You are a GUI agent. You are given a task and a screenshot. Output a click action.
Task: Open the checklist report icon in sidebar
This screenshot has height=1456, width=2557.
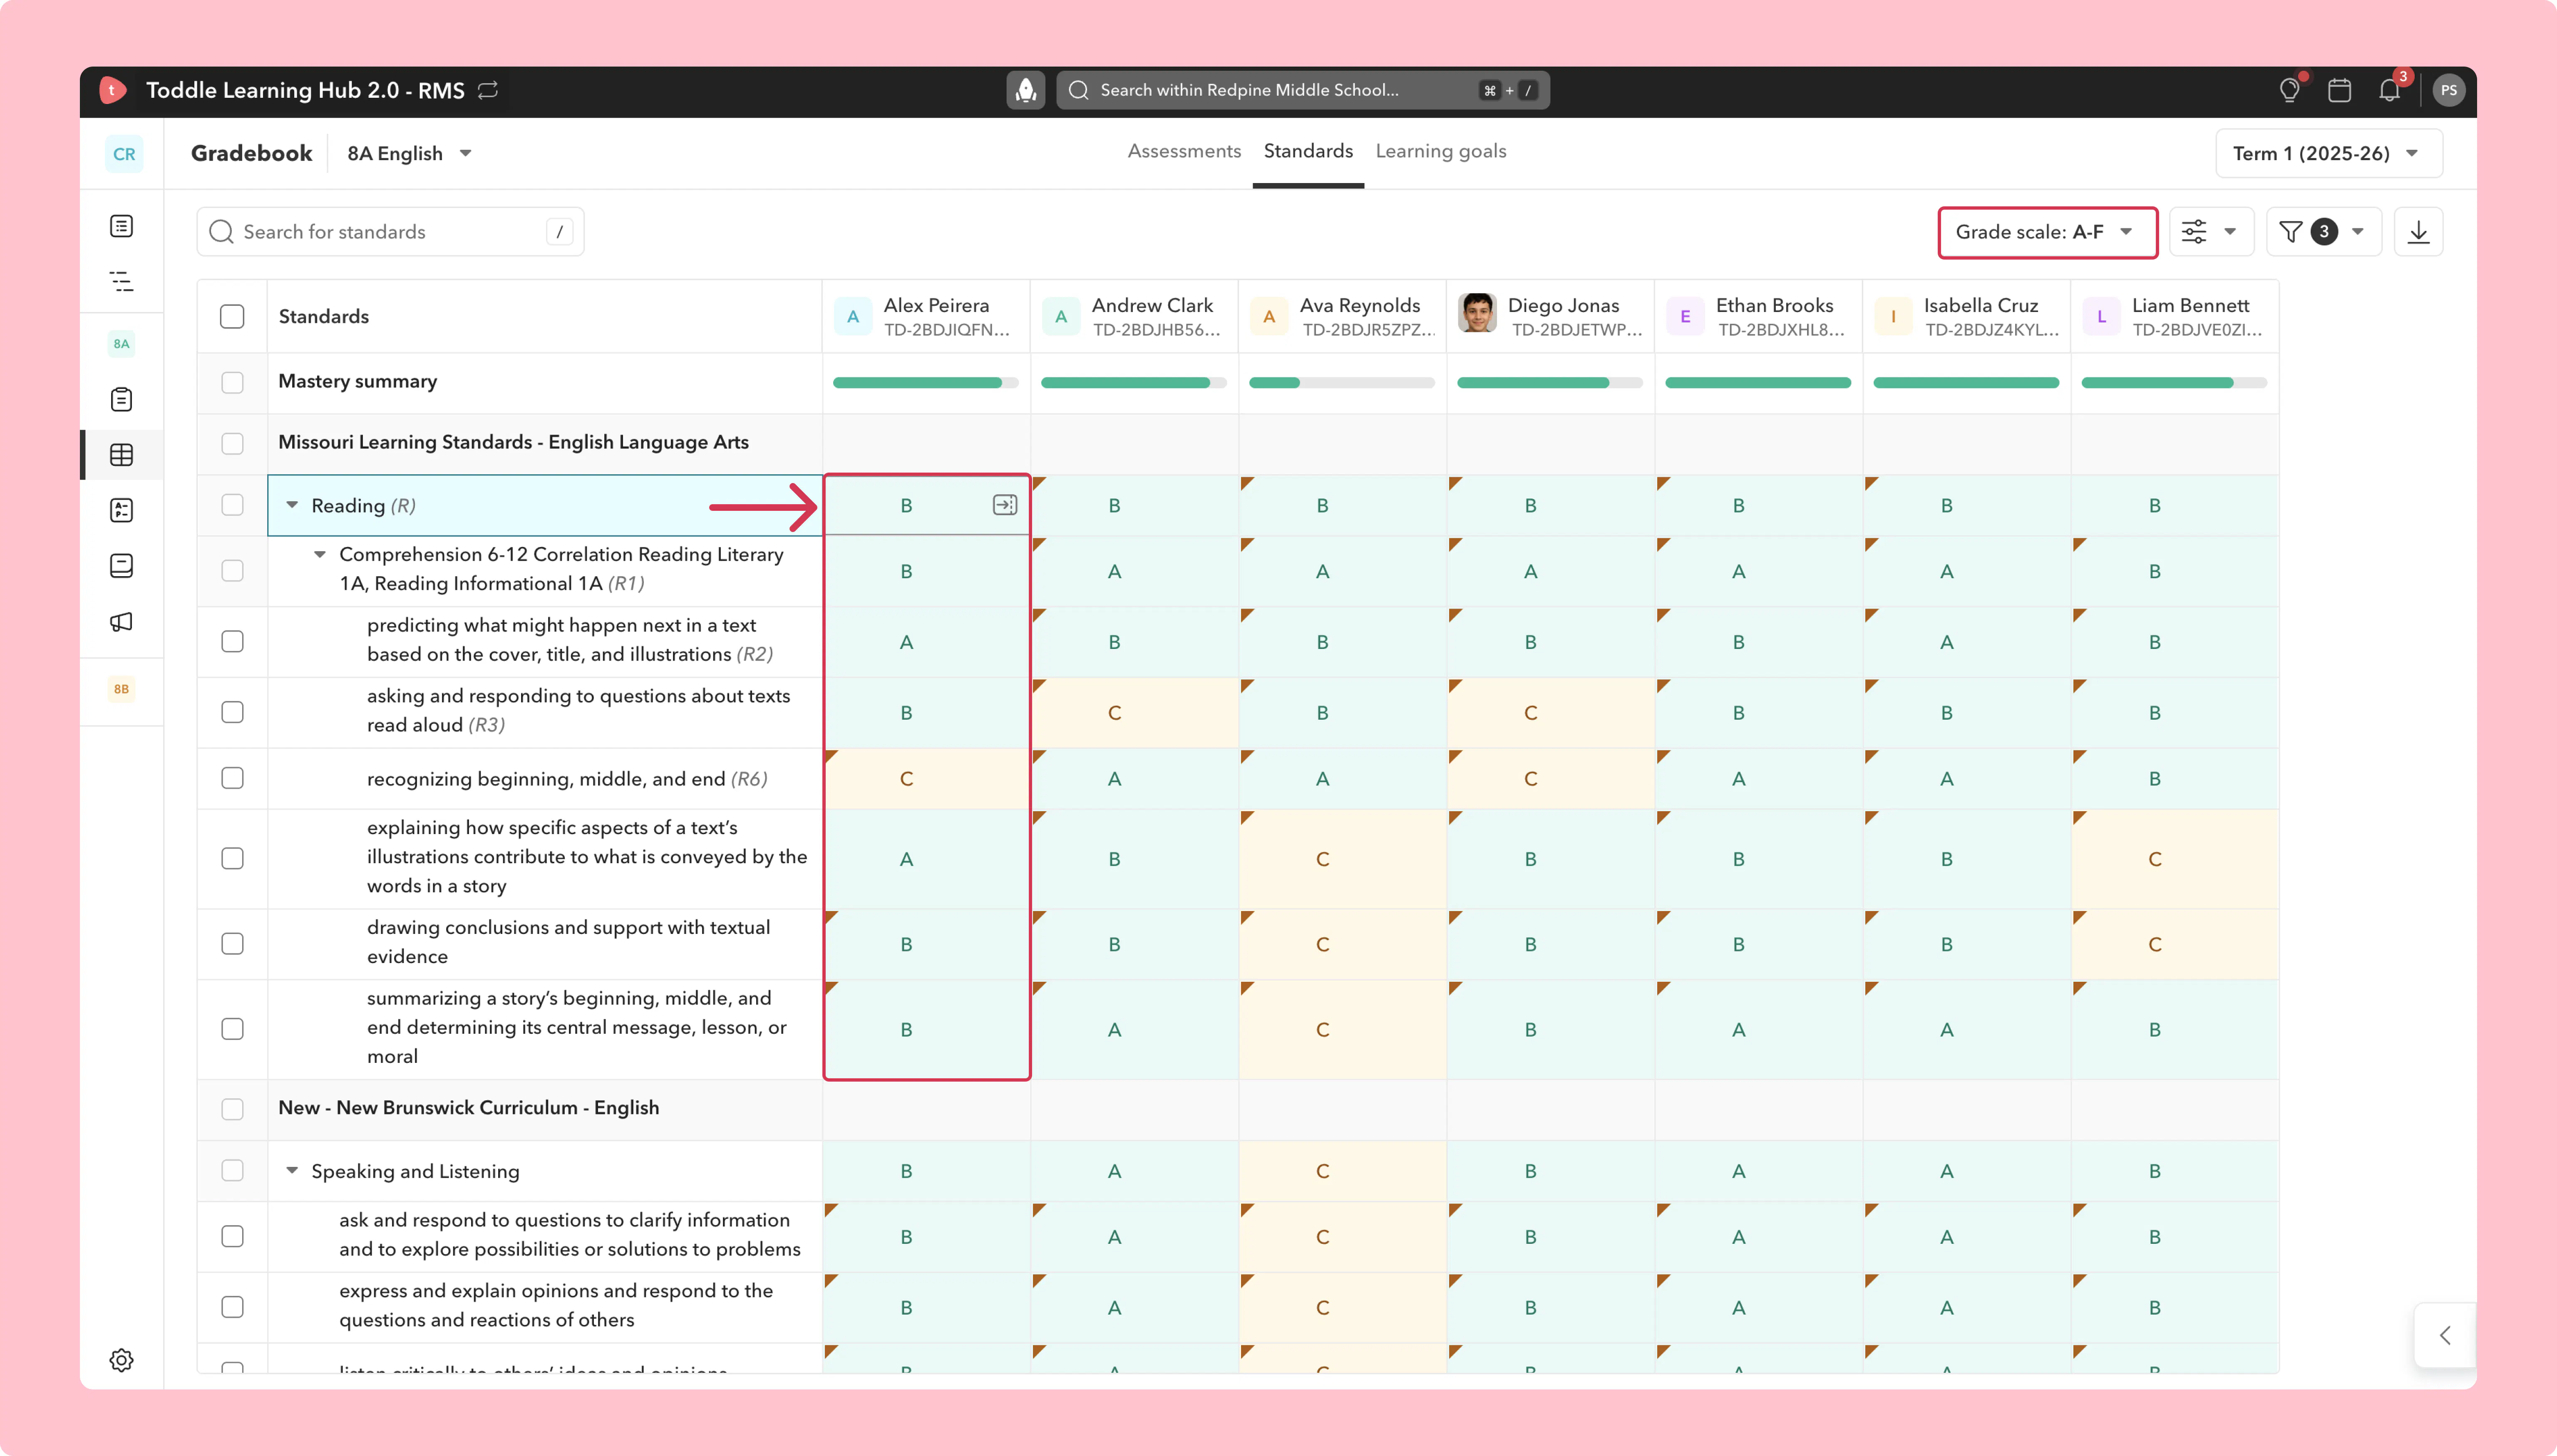pyautogui.click(x=121, y=511)
